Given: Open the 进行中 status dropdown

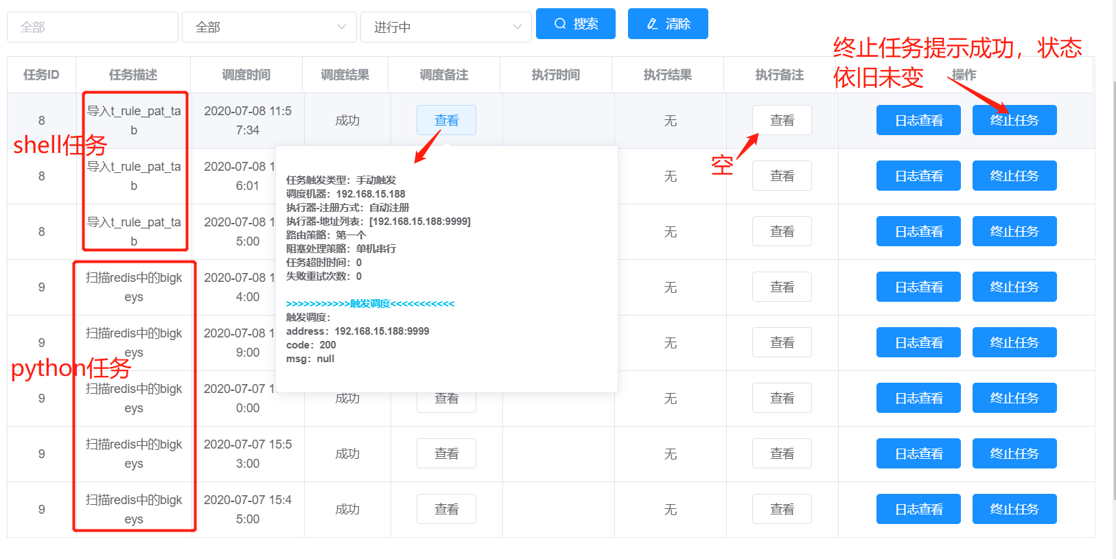Looking at the screenshot, I should [x=446, y=27].
